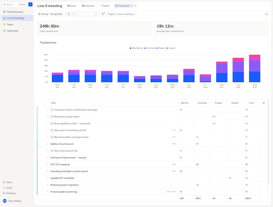Open the display options icon at top right

(267, 14)
